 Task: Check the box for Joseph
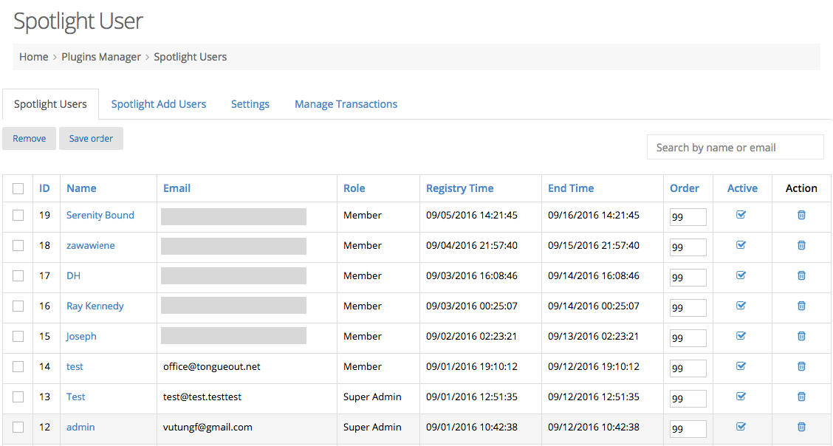click(x=18, y=336)
